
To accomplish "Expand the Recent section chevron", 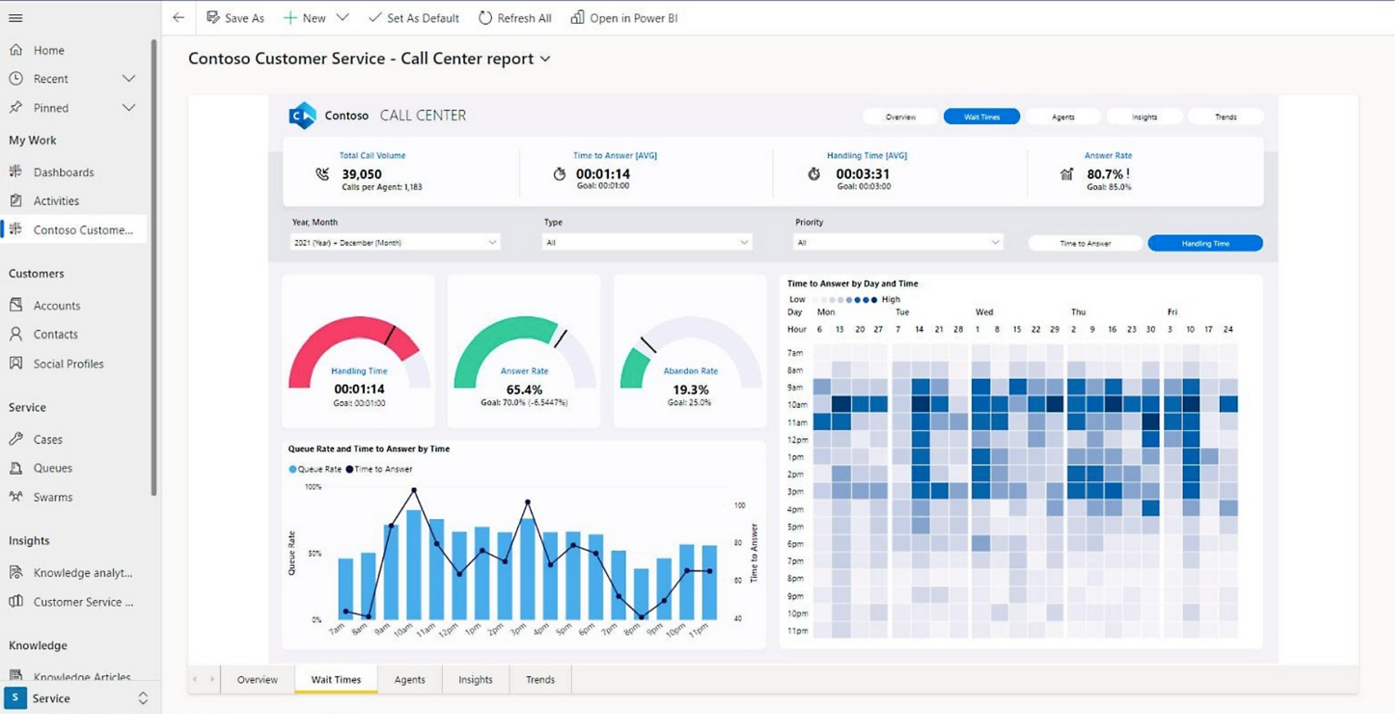I will [x=129, y=78].
